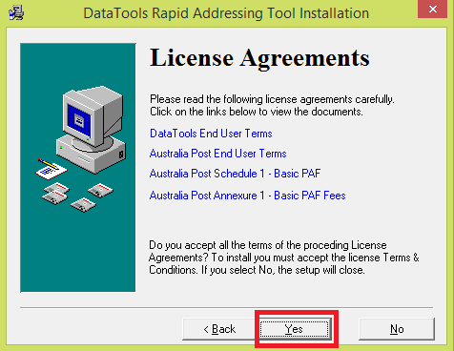Click the License Agreements heading
This screenshot has width=454, height=351.
(x=259, y=58)
